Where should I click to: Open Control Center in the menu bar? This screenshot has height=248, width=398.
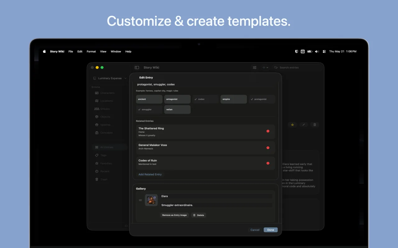coord(324,51)
